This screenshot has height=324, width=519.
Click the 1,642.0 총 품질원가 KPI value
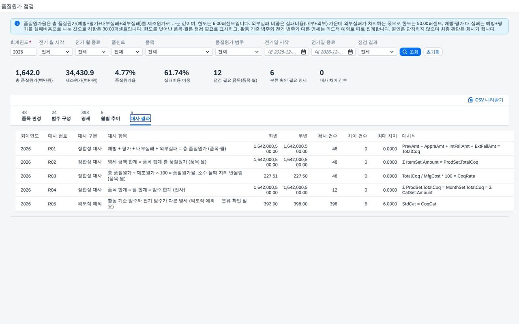click(28, 73)
